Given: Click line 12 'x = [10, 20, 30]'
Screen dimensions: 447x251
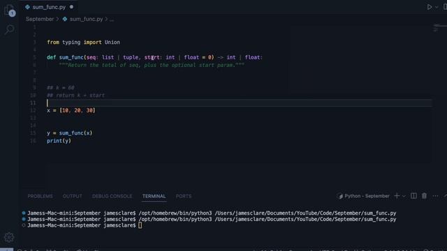Looking at the screenshot, I should coord(71,110).
